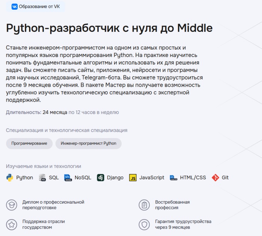Click Специализация и технологическая специализация label

tap(67, 130)
